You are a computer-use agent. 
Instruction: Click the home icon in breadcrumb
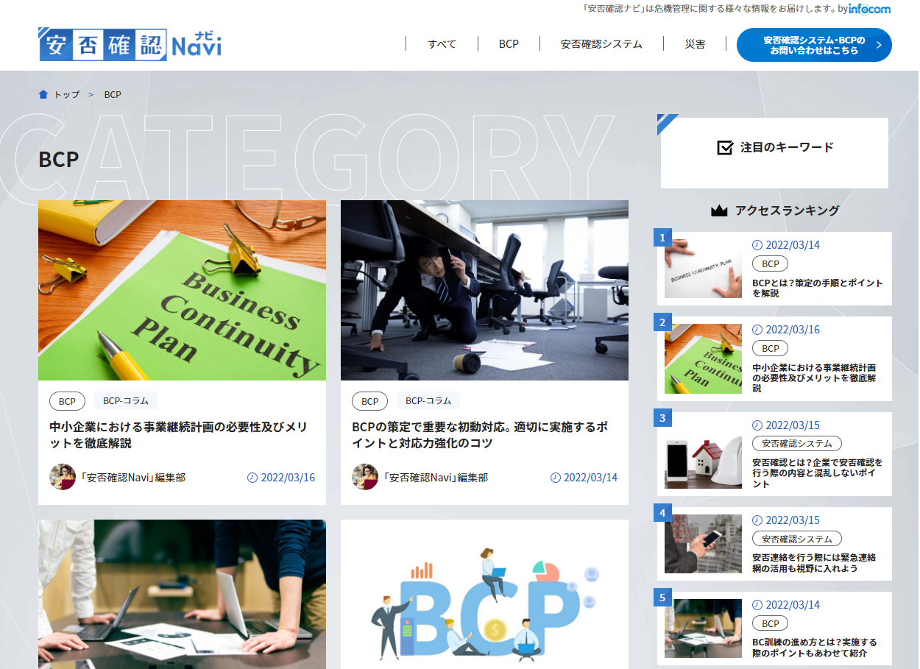pos(43,94)
